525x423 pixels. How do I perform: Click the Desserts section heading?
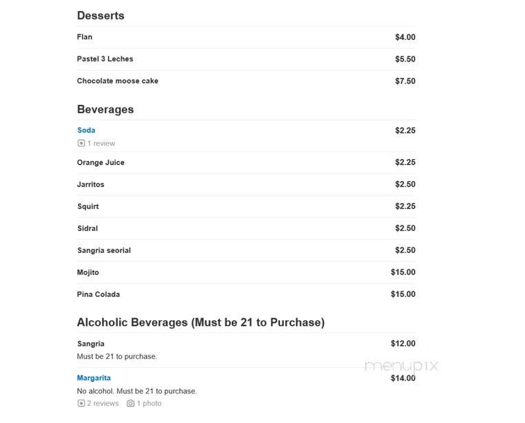[101, 16]
